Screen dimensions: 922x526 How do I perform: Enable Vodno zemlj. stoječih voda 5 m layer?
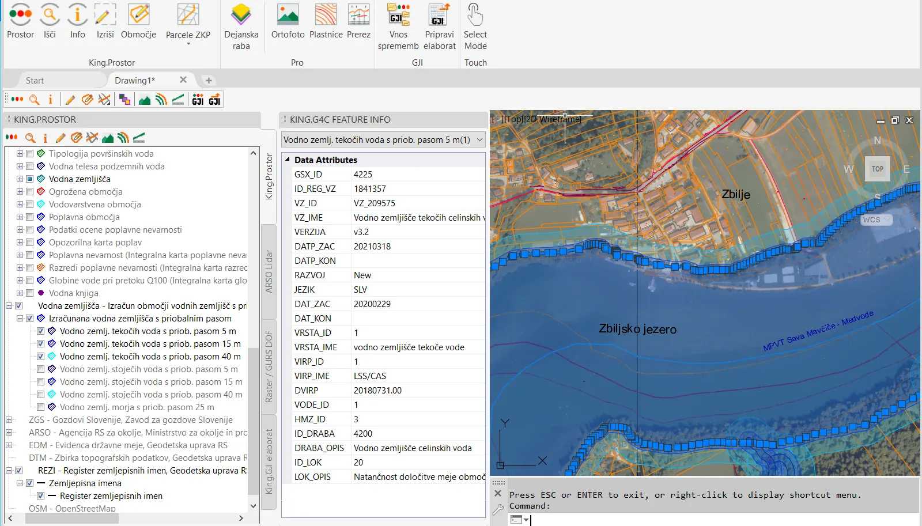(x=41, y=369)
